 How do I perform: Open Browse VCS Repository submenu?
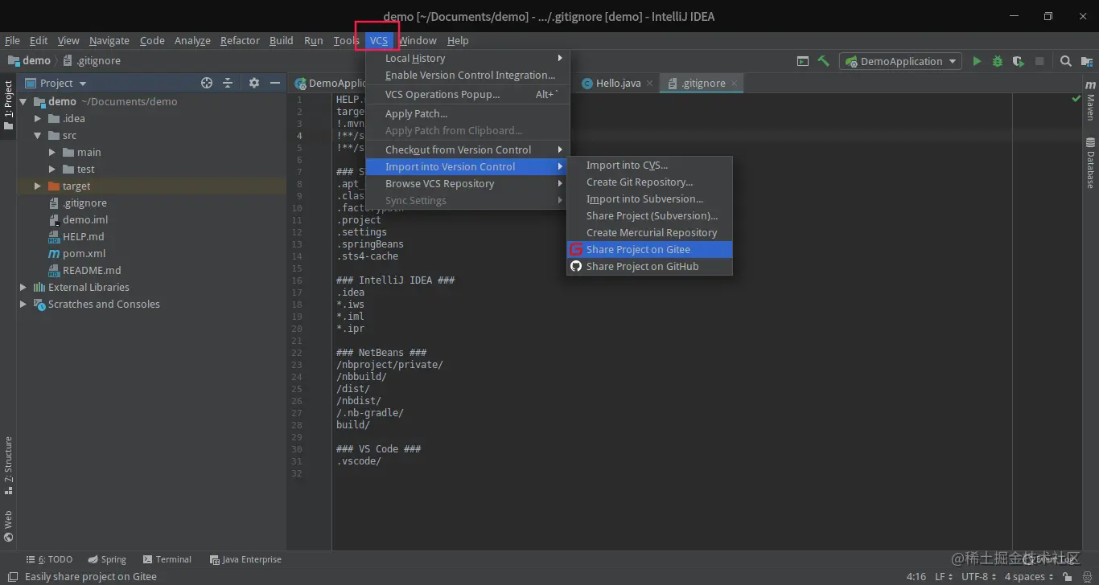467,184
